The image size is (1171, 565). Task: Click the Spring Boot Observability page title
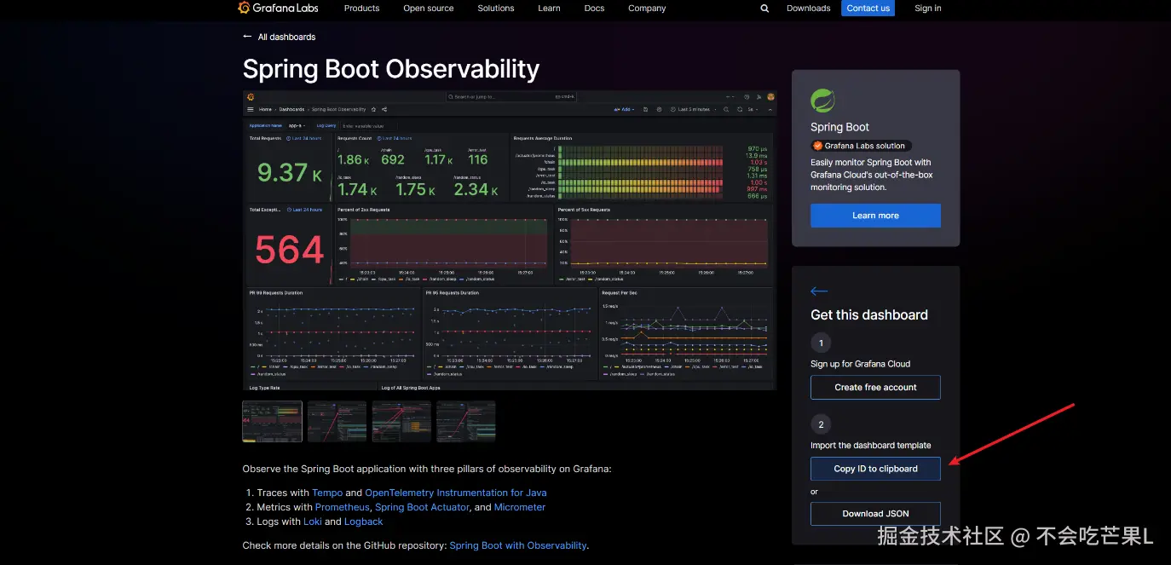coord(391,69)
